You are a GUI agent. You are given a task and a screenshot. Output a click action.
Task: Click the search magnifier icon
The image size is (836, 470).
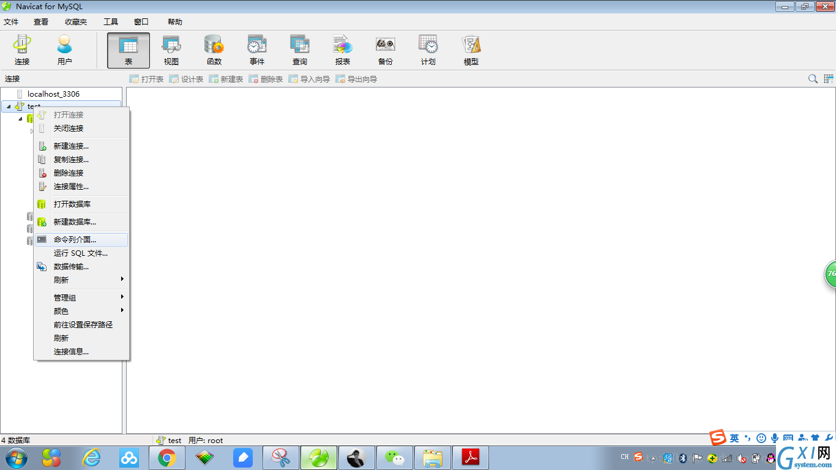813,79
